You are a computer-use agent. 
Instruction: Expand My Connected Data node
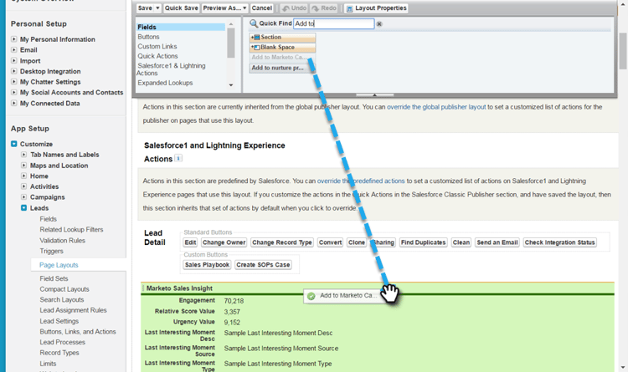14,103
